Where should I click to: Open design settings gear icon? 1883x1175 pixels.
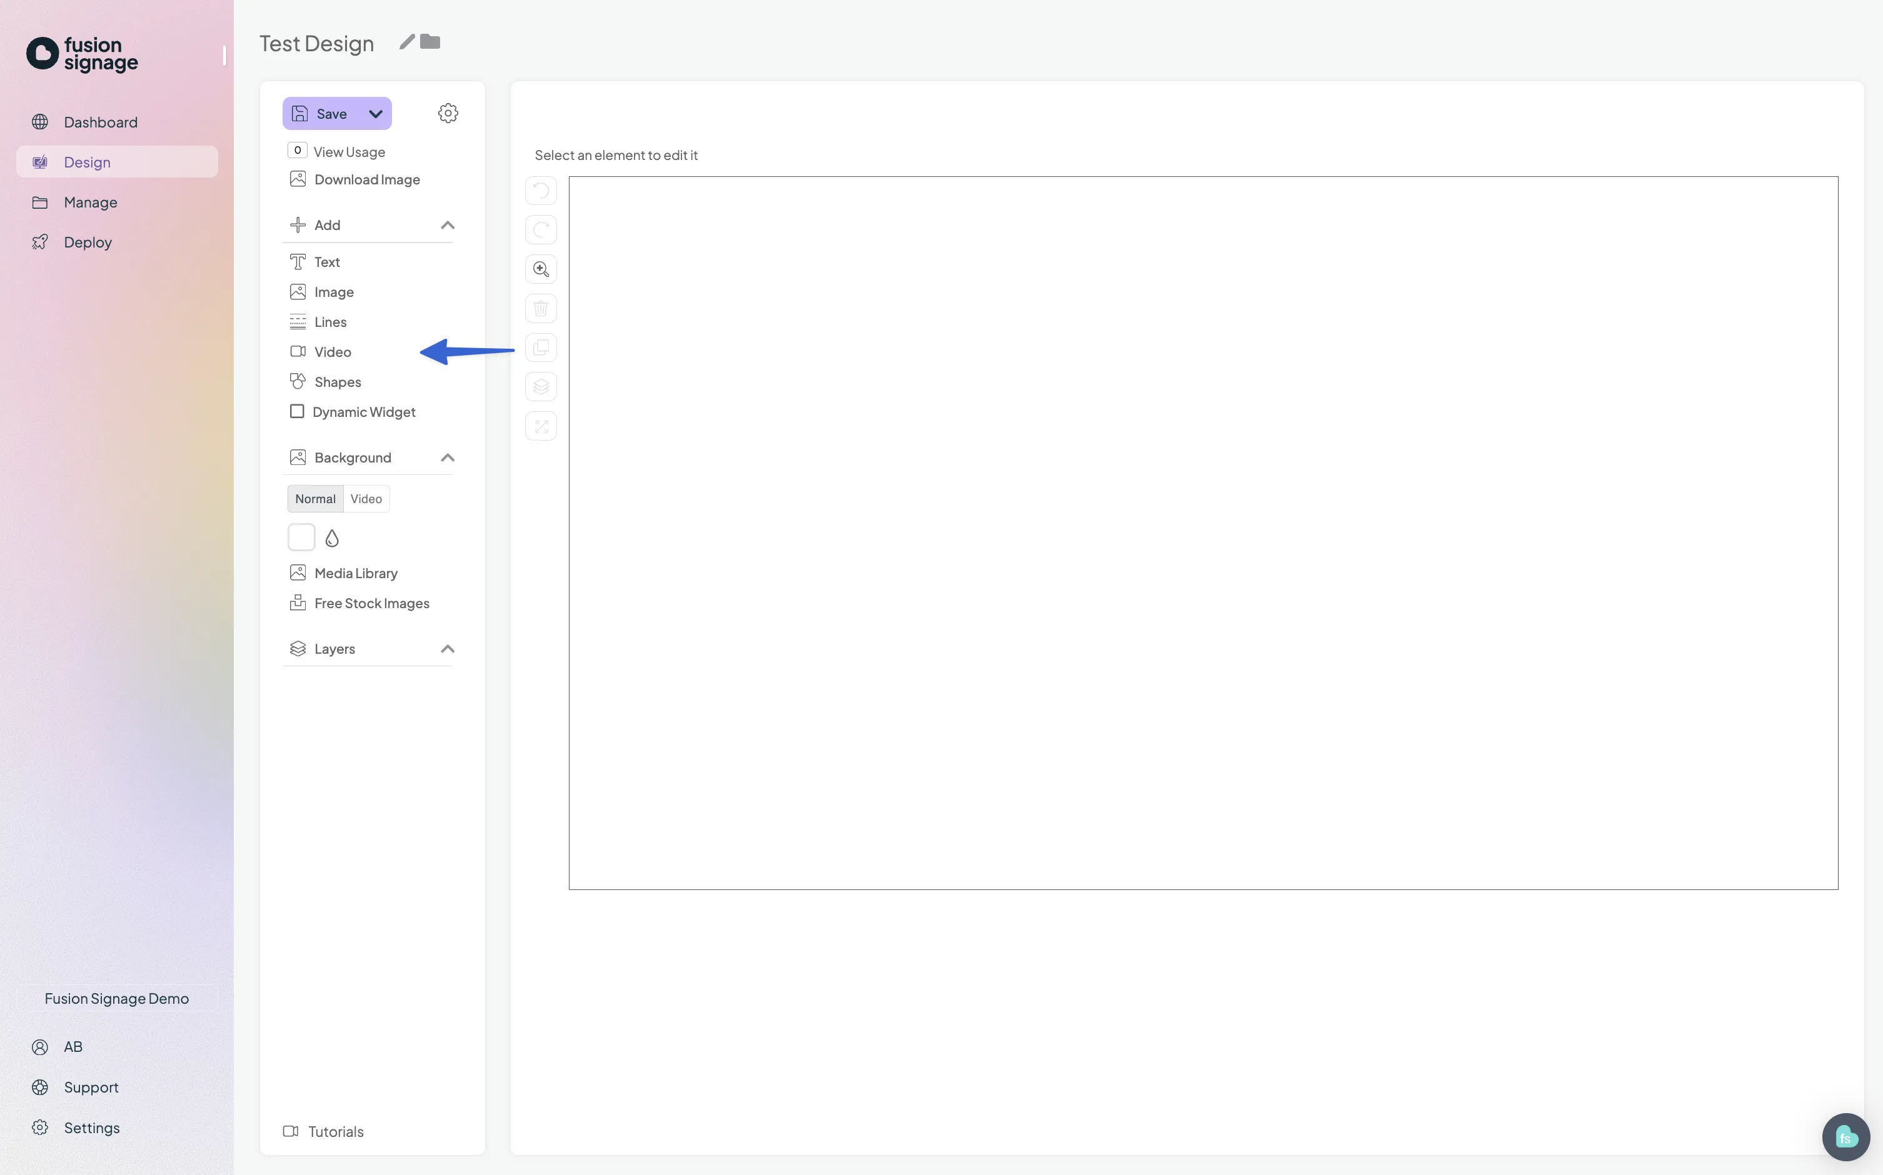point(448,114)
